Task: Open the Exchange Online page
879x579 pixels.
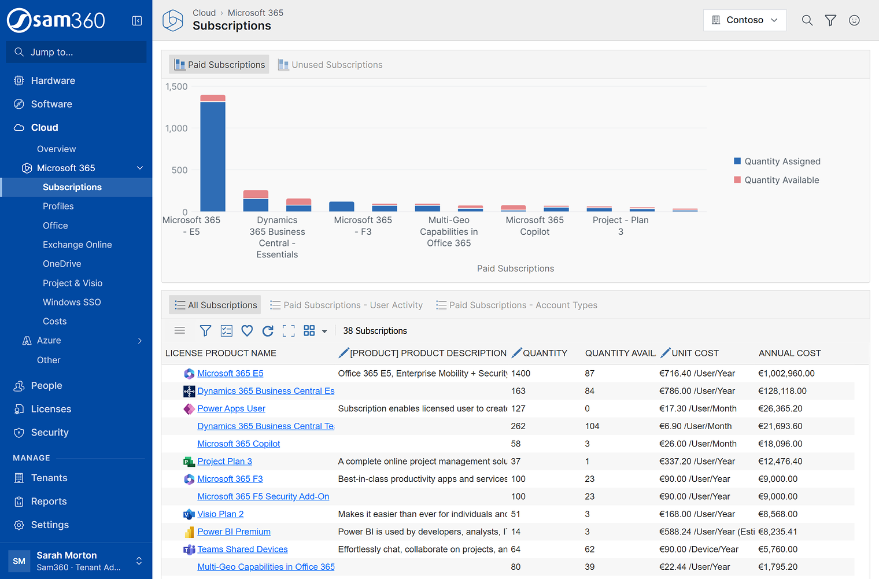Action: pos(77,245)
